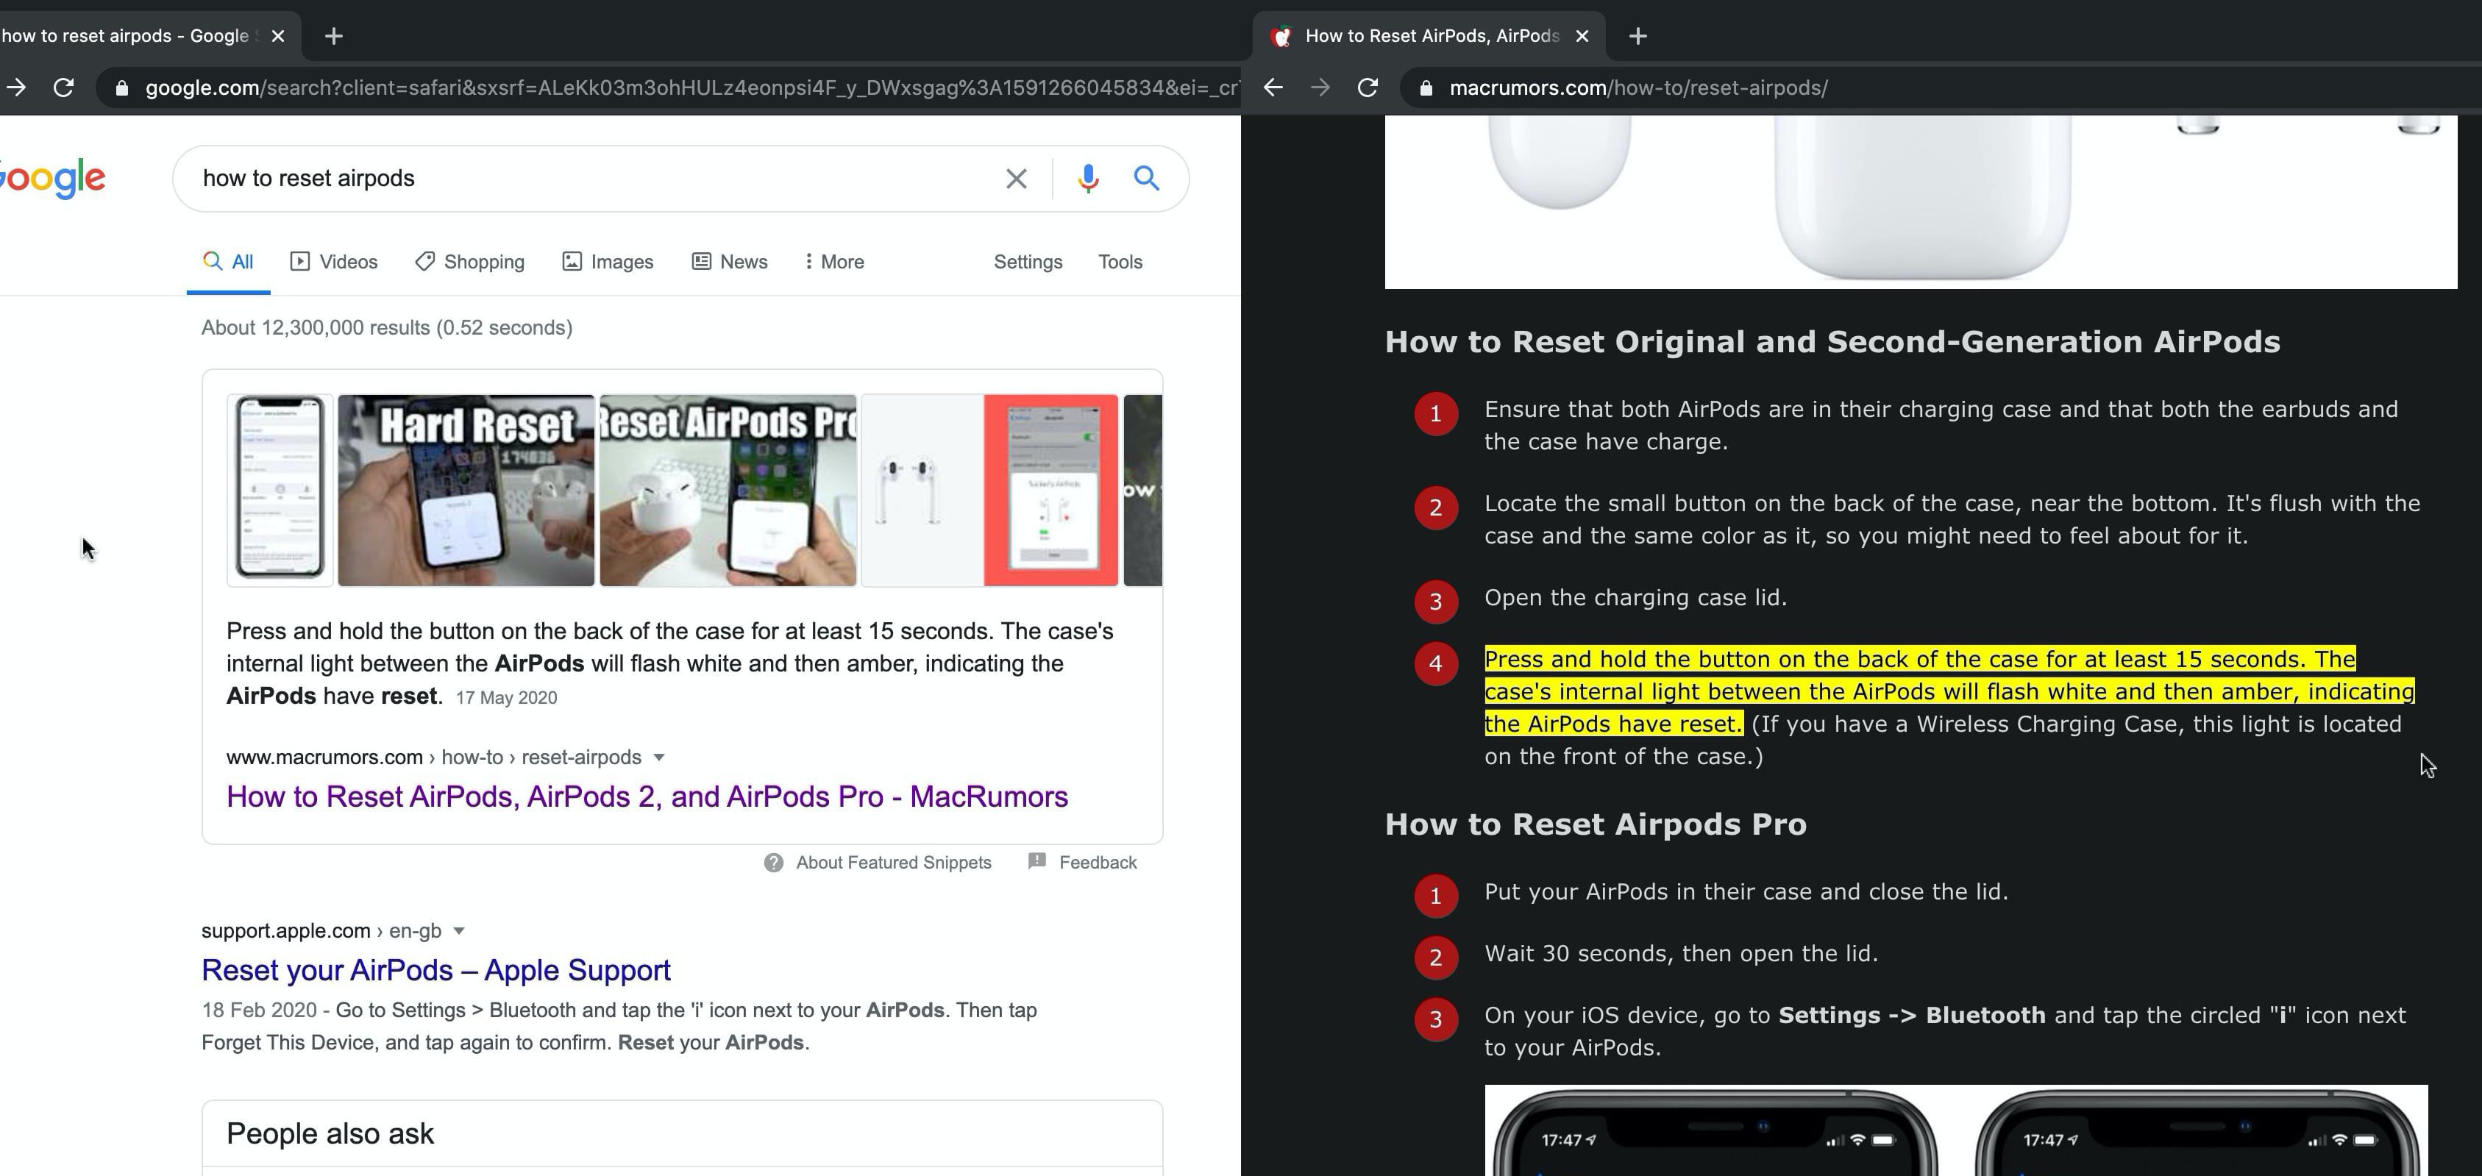Click the voice search microphone icon

(1088, 179)
